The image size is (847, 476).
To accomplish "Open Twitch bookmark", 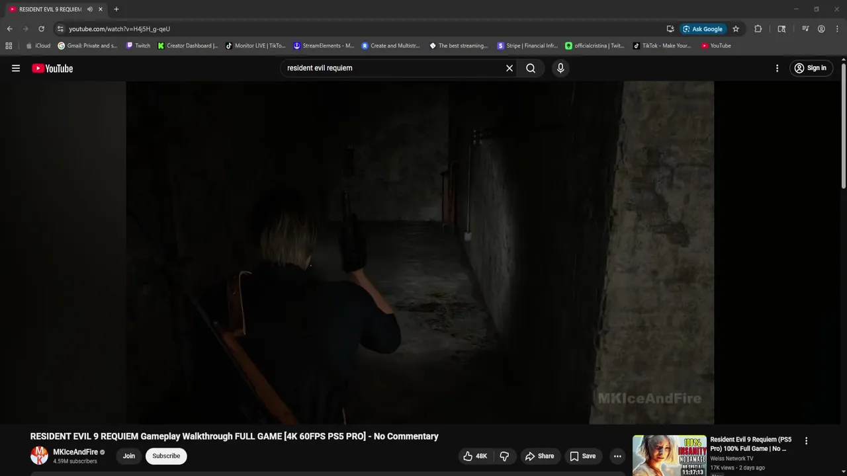I will coord(138,46).
